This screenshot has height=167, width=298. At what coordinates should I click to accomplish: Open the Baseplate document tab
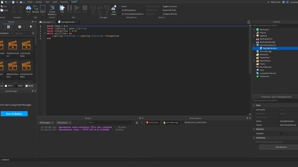pyautogui.click(x=47, y=22)
